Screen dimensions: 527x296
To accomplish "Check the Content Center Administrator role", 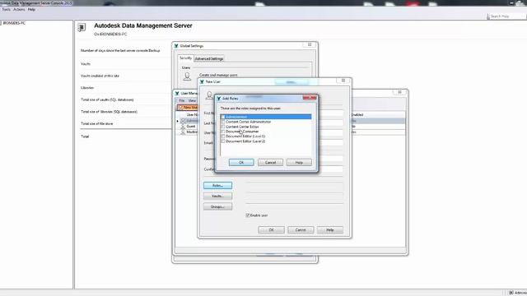I will point(223,122).
